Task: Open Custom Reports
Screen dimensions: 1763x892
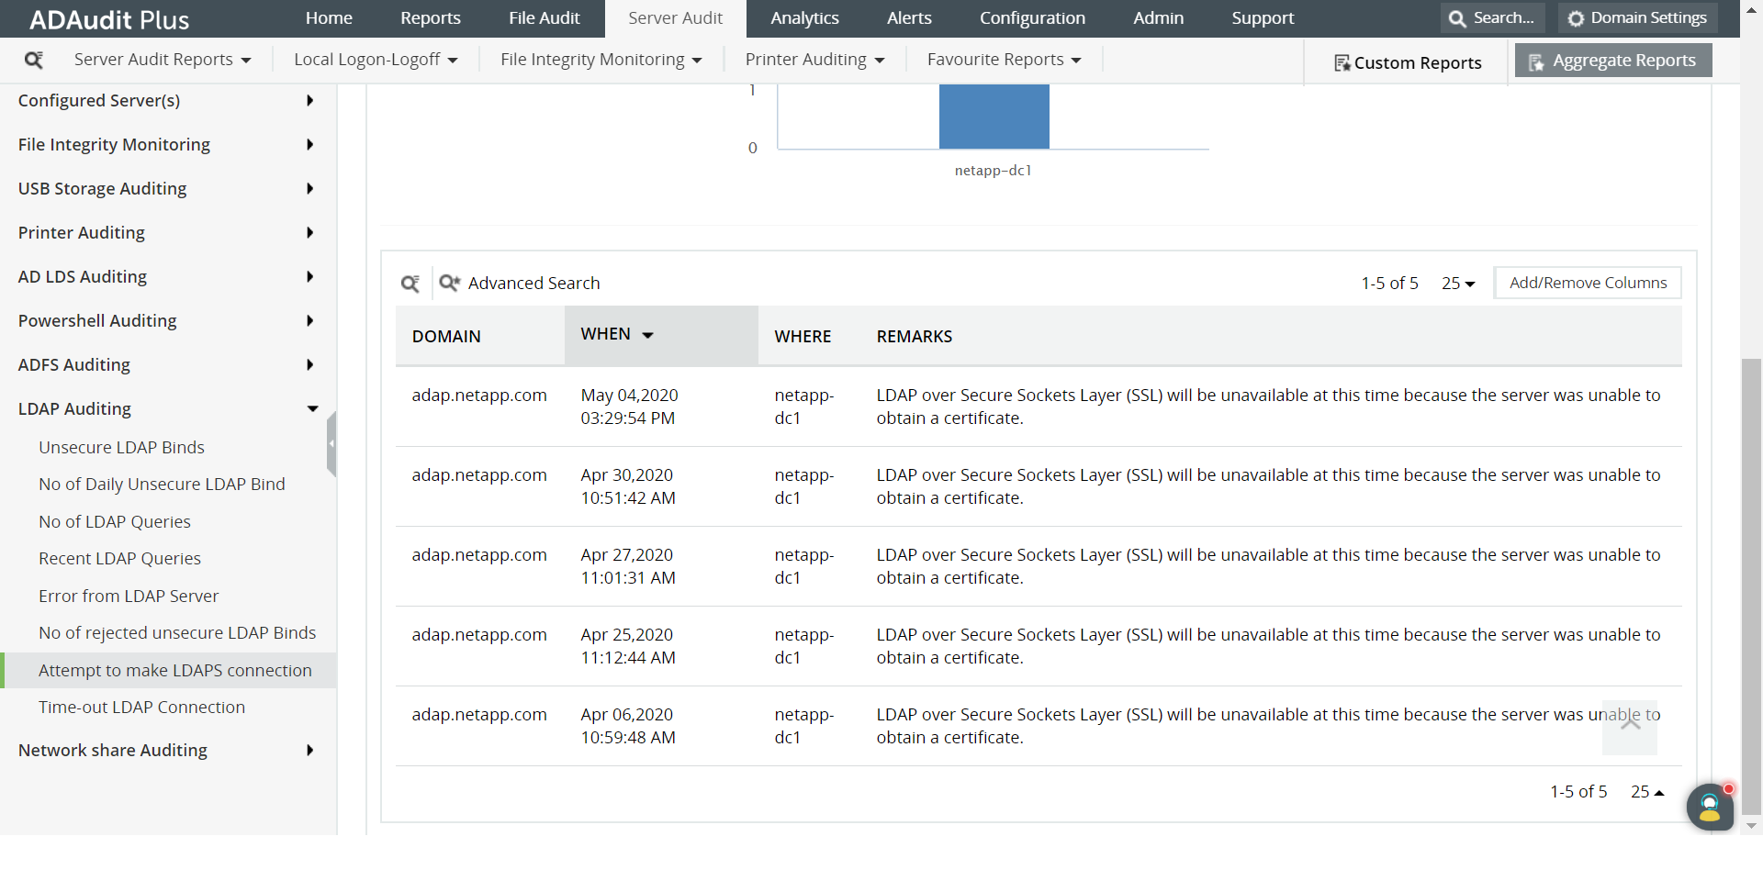Action: pyautogui.click(x=1408, y=62)
